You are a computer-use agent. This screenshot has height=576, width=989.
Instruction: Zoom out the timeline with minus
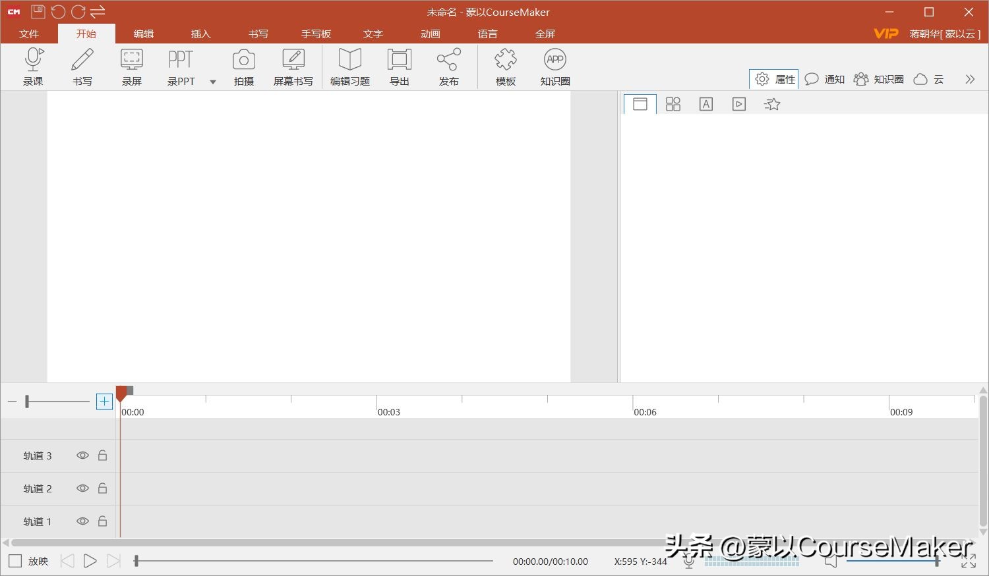click(12, 402)
